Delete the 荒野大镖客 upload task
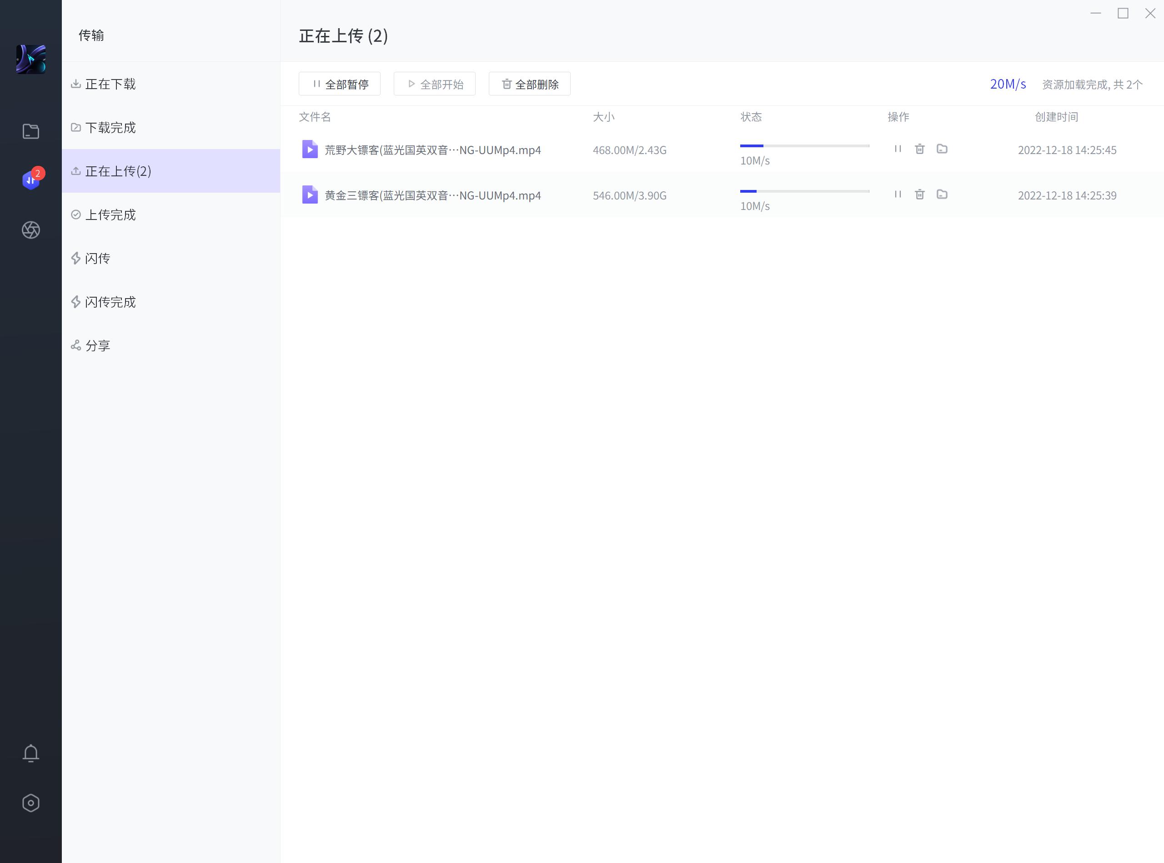The height and width of the screenshot is (863, 1164). 919,149
